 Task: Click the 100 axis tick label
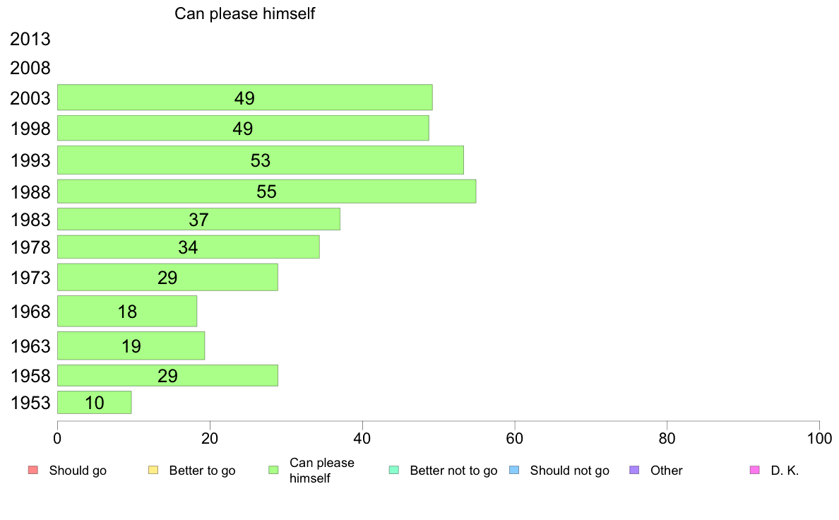[x=819, y=439]
